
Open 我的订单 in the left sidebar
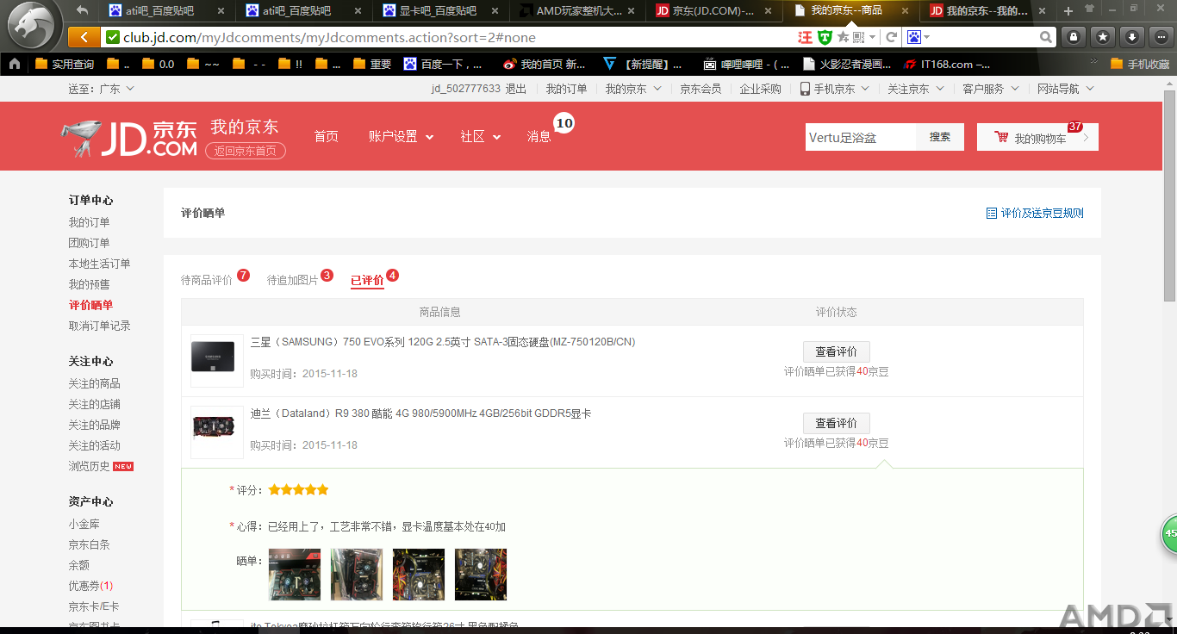[x=90, y=222]
